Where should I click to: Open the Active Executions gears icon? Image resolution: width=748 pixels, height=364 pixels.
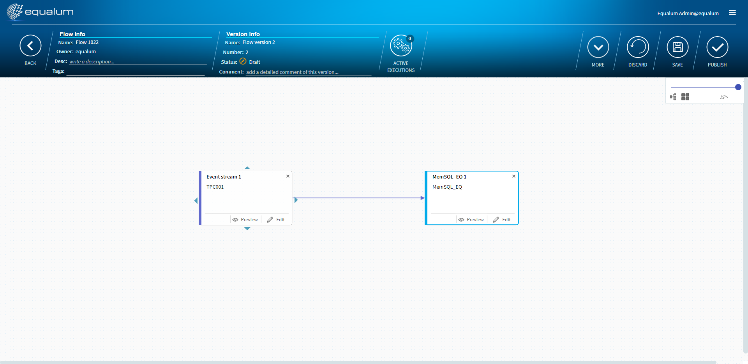click(x=401, y=46)
